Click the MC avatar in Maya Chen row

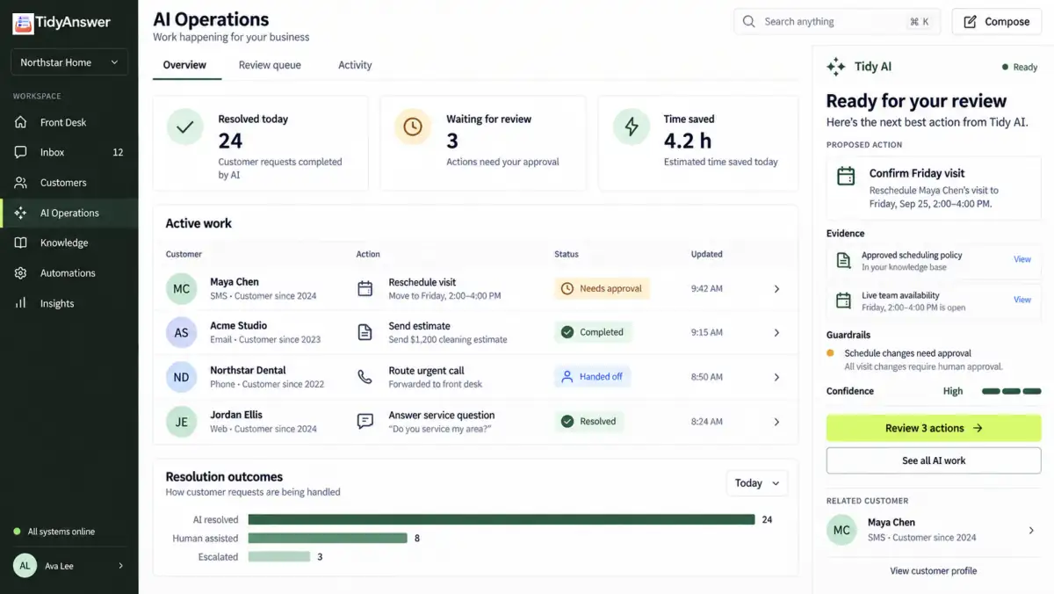pos(181,288)
